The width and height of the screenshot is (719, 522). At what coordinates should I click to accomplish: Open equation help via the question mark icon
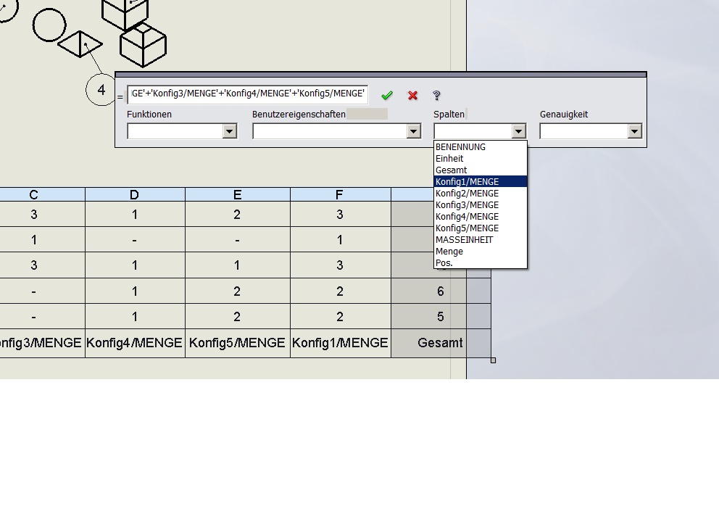tap(436, 95)
